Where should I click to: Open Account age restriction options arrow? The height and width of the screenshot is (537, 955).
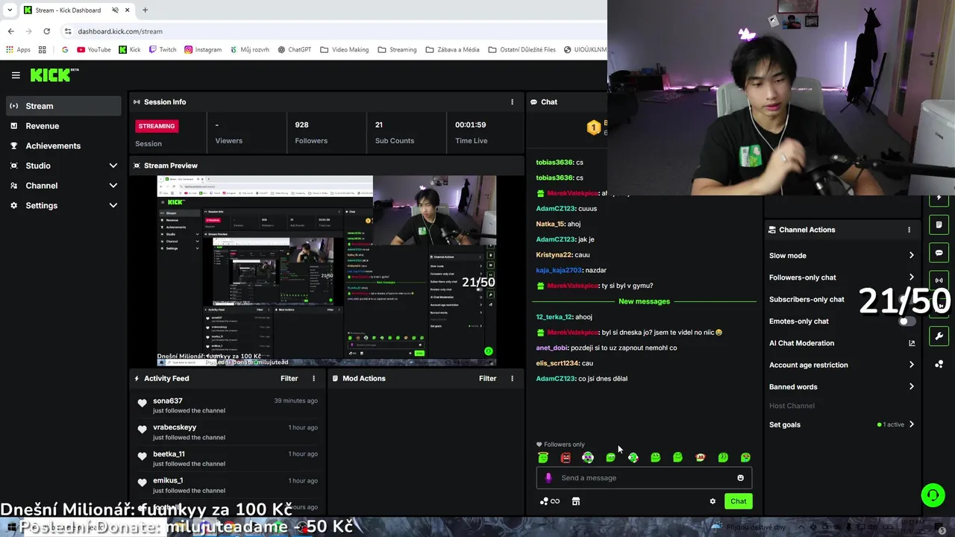(911, 365)
